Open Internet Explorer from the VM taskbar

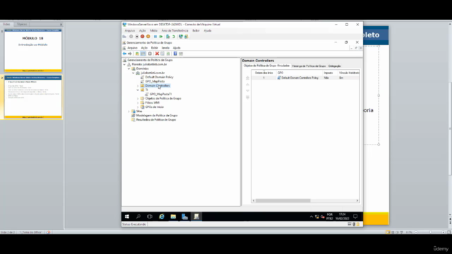pyautogui.click(x=162, y=217)
